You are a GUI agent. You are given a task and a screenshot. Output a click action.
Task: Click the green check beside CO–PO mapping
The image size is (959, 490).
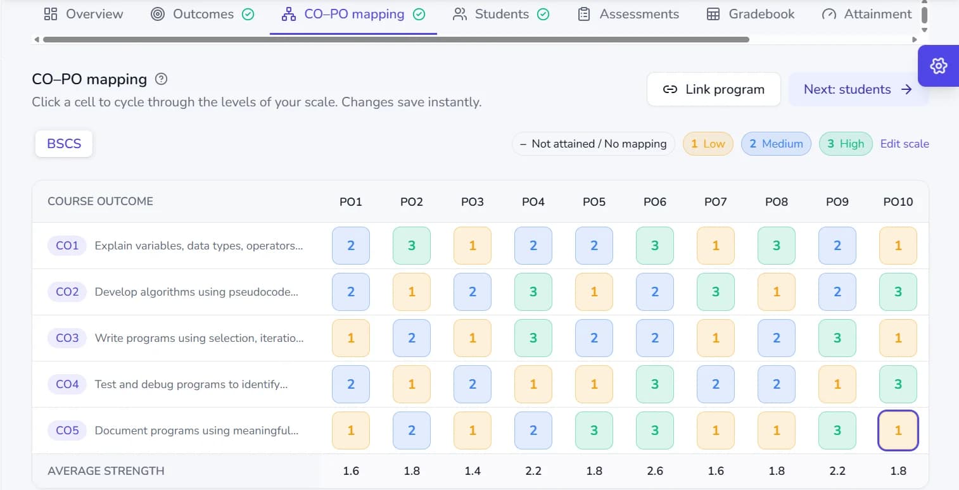(x=419, y=14)
